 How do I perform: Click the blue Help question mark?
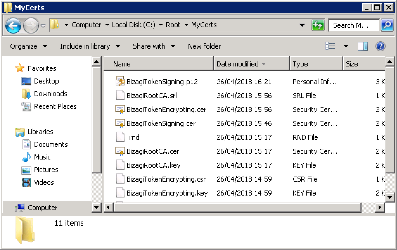[x=381, y=46]
